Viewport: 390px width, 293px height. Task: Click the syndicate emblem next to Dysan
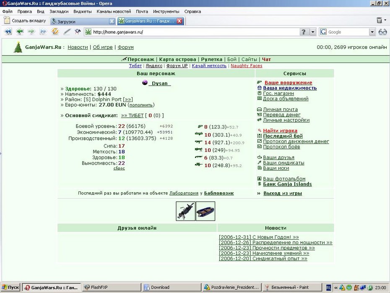145,83
